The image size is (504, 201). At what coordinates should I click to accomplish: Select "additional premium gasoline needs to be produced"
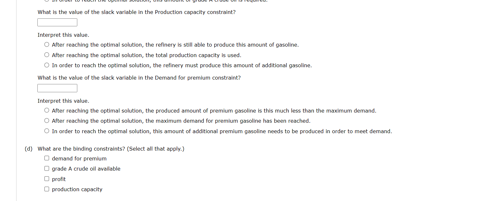47,131
